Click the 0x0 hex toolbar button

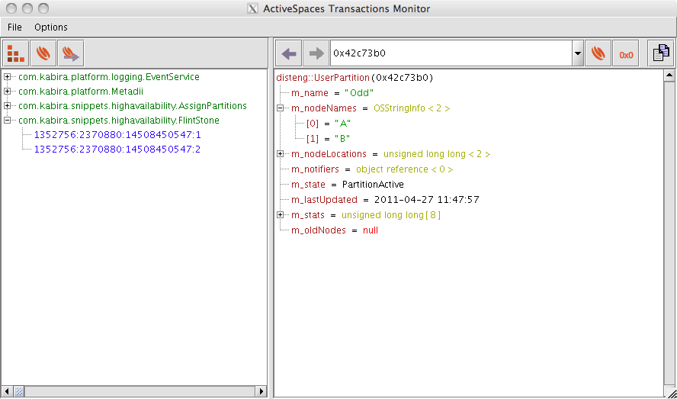pos(626,53)
